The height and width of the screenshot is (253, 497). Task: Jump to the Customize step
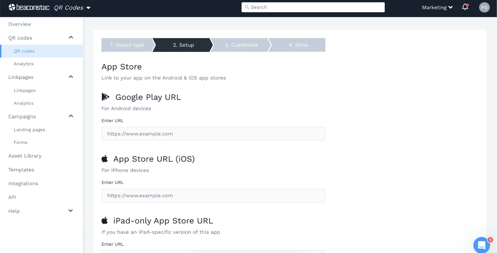[241, 45]
